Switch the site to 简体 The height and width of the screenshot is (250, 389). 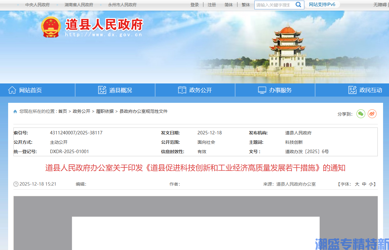click(228, 5)
